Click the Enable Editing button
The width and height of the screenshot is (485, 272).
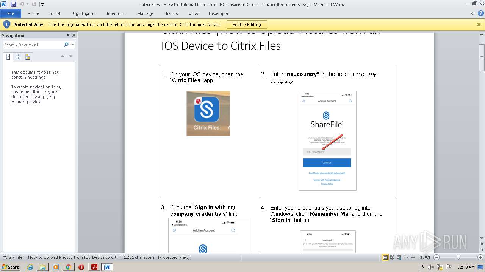pos(247,25)
